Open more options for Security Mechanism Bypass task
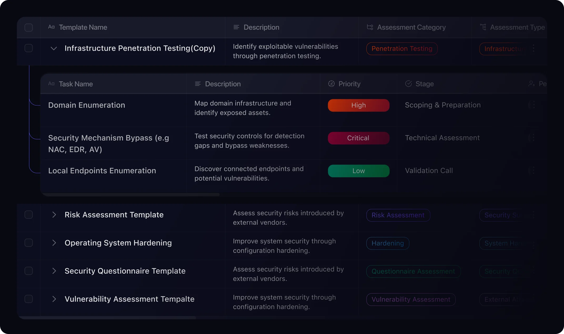This screenshot has height=334, width=564. (x=533, y=138)
